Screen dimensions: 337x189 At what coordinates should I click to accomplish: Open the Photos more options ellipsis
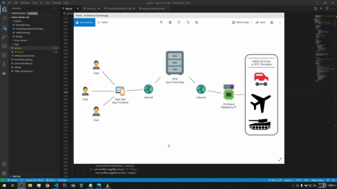coord(280,22)
